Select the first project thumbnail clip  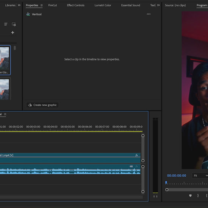5,60
